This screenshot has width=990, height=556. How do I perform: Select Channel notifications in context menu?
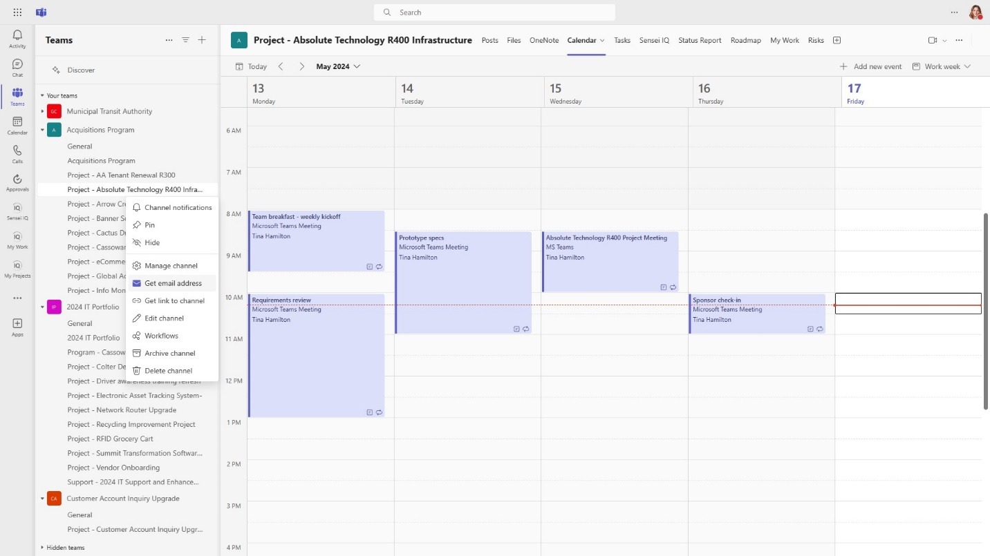173,207
